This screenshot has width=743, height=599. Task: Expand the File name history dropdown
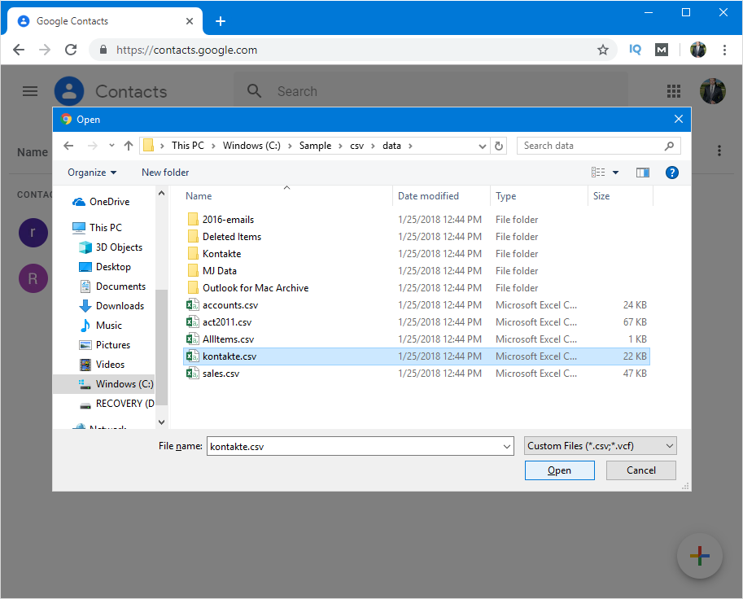(x=506, y=447)
